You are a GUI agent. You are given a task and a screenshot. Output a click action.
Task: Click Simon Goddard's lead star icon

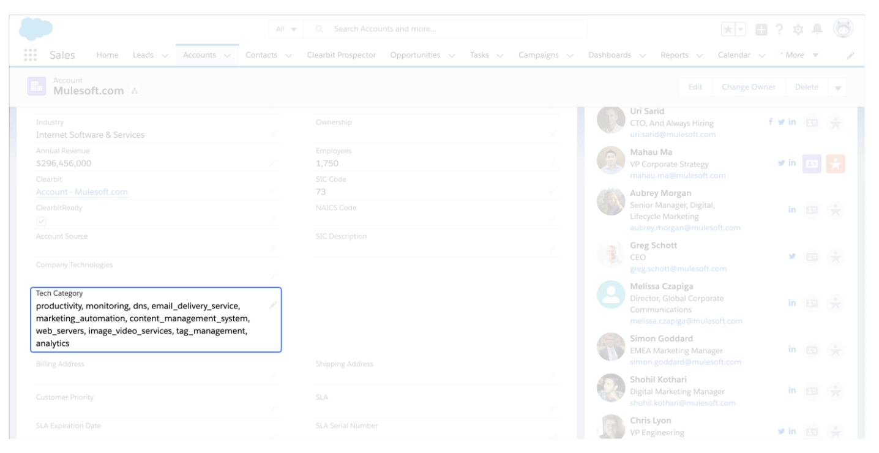[x=835, y=350]
